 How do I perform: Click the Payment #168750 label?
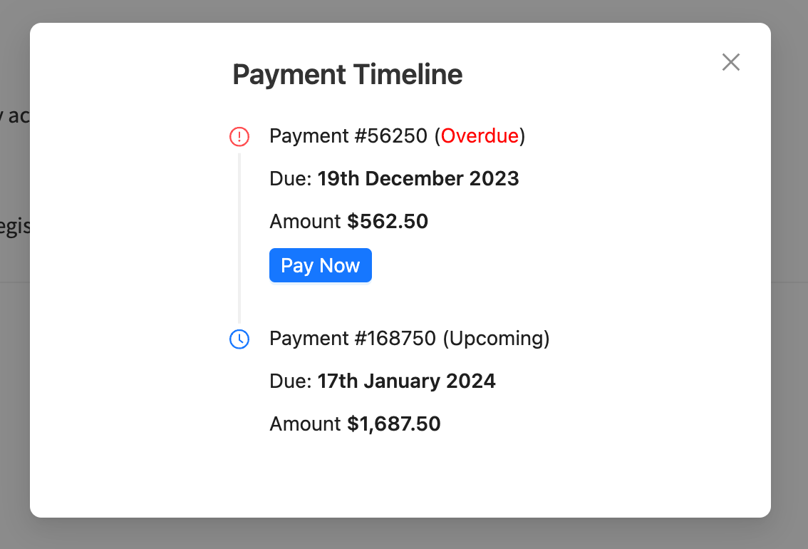pos(353,339)
